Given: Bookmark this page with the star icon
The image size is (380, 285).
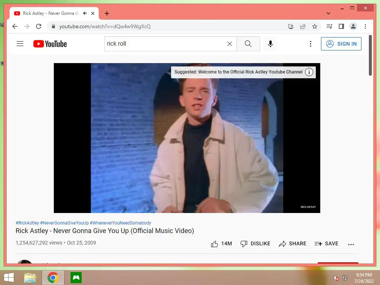Looking at the screenshot, I should pyautogui.click(x=315, y=26).
